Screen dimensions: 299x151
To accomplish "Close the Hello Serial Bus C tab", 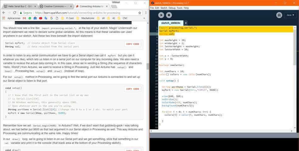I will [35, 6].
